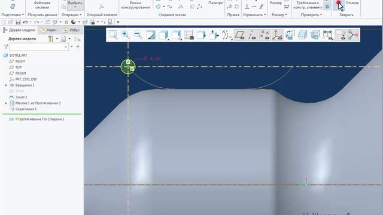
Task: Open the Проверить group dropdown
Action: pyautogui.click(x=311, y=15)
